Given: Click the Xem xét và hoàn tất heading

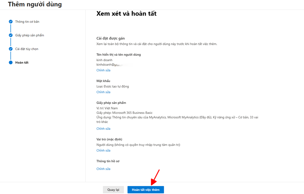Looking at the screenshot, I should (x=127, y=14).
